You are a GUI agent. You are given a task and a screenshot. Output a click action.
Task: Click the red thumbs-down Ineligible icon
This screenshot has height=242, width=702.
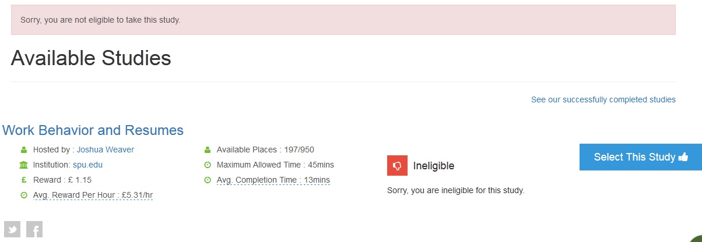pos(397,166)
